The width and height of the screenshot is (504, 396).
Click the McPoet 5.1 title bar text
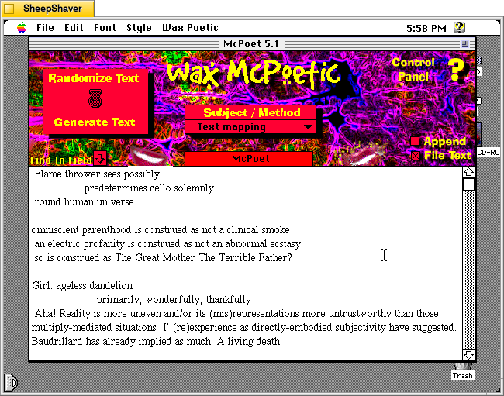coord(251,43)
